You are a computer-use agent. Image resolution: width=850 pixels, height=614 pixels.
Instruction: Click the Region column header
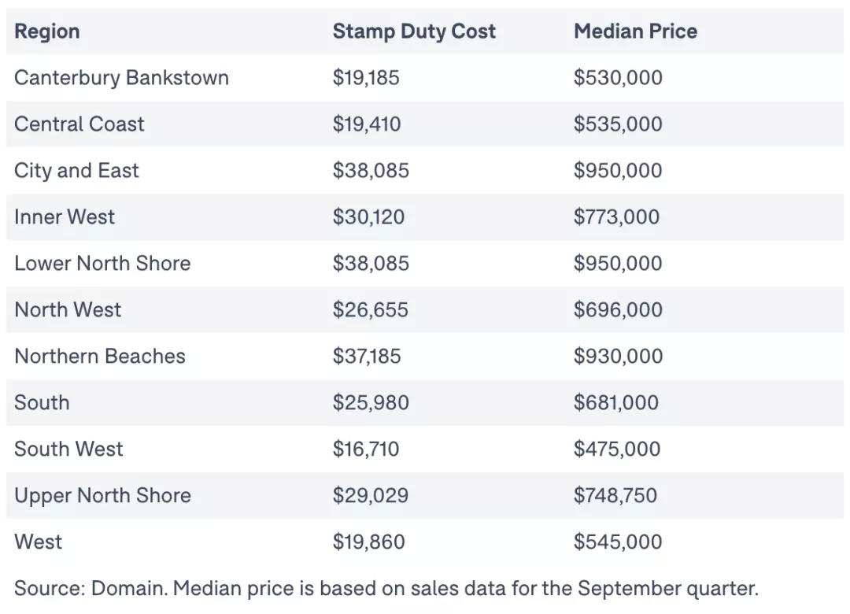(x=47, y=31)
